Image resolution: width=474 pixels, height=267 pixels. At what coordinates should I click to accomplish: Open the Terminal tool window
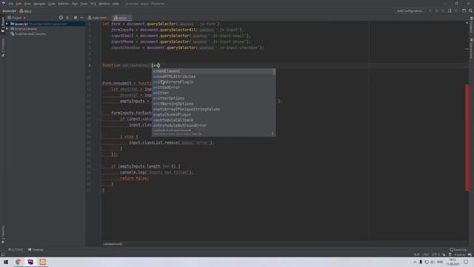pos(36,250)
